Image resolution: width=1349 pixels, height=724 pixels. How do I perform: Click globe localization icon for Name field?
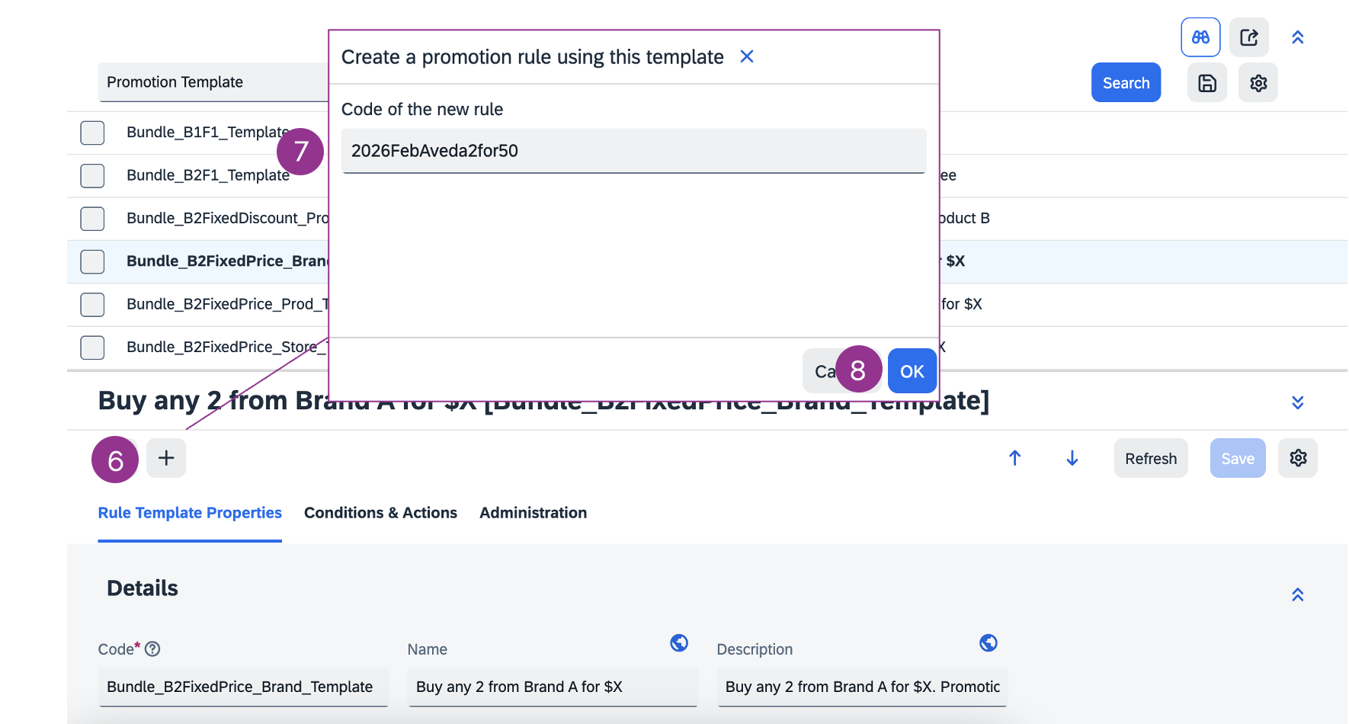tap(678, 643)
